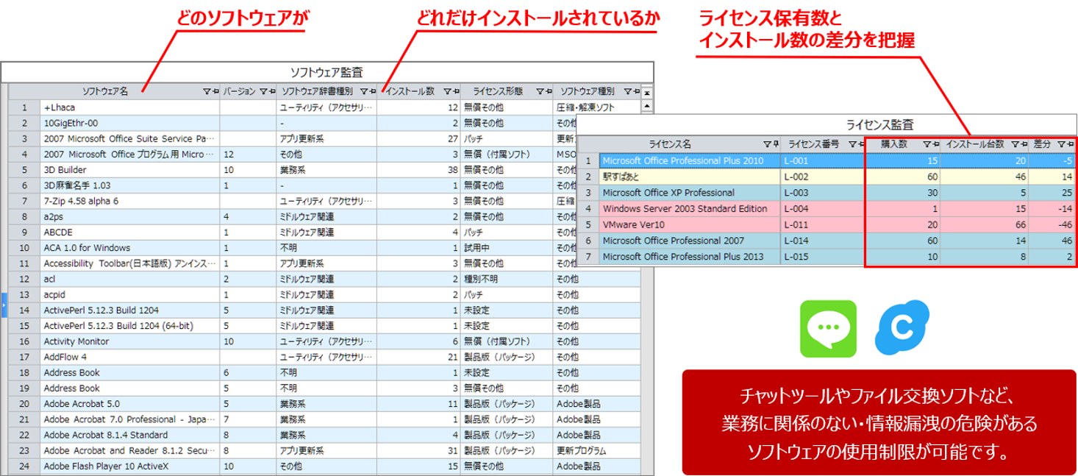The image size is (1078, 476).
Task: Click 種別不明 license type cell
Action: click(x=506, y=279)
